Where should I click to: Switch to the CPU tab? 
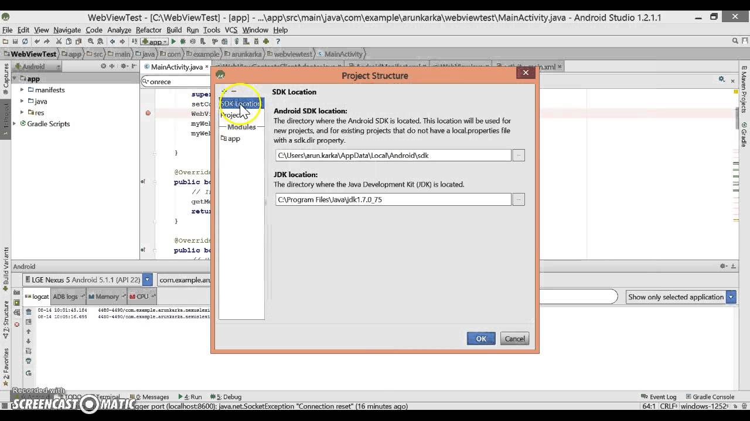142,296
